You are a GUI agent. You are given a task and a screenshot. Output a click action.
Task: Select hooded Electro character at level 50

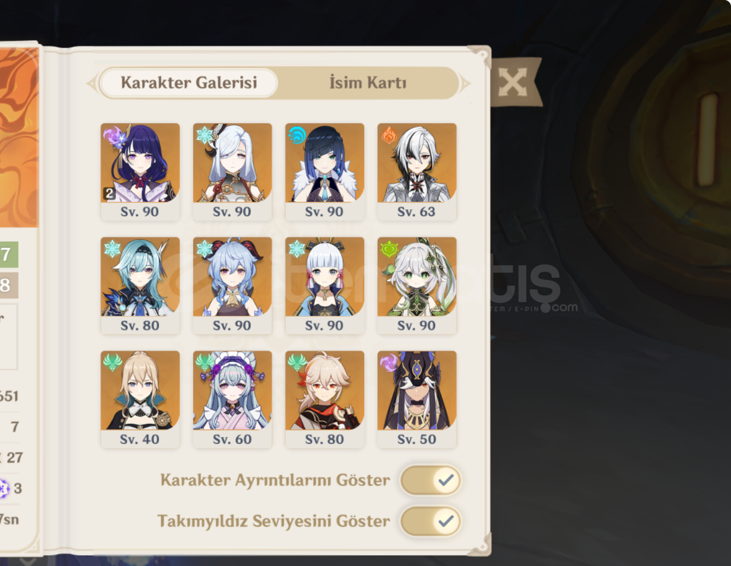(417, 399)
